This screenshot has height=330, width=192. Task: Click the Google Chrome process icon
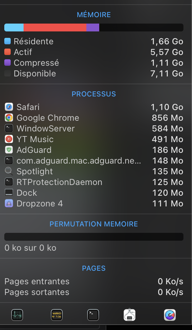click(x=9, y=117)
